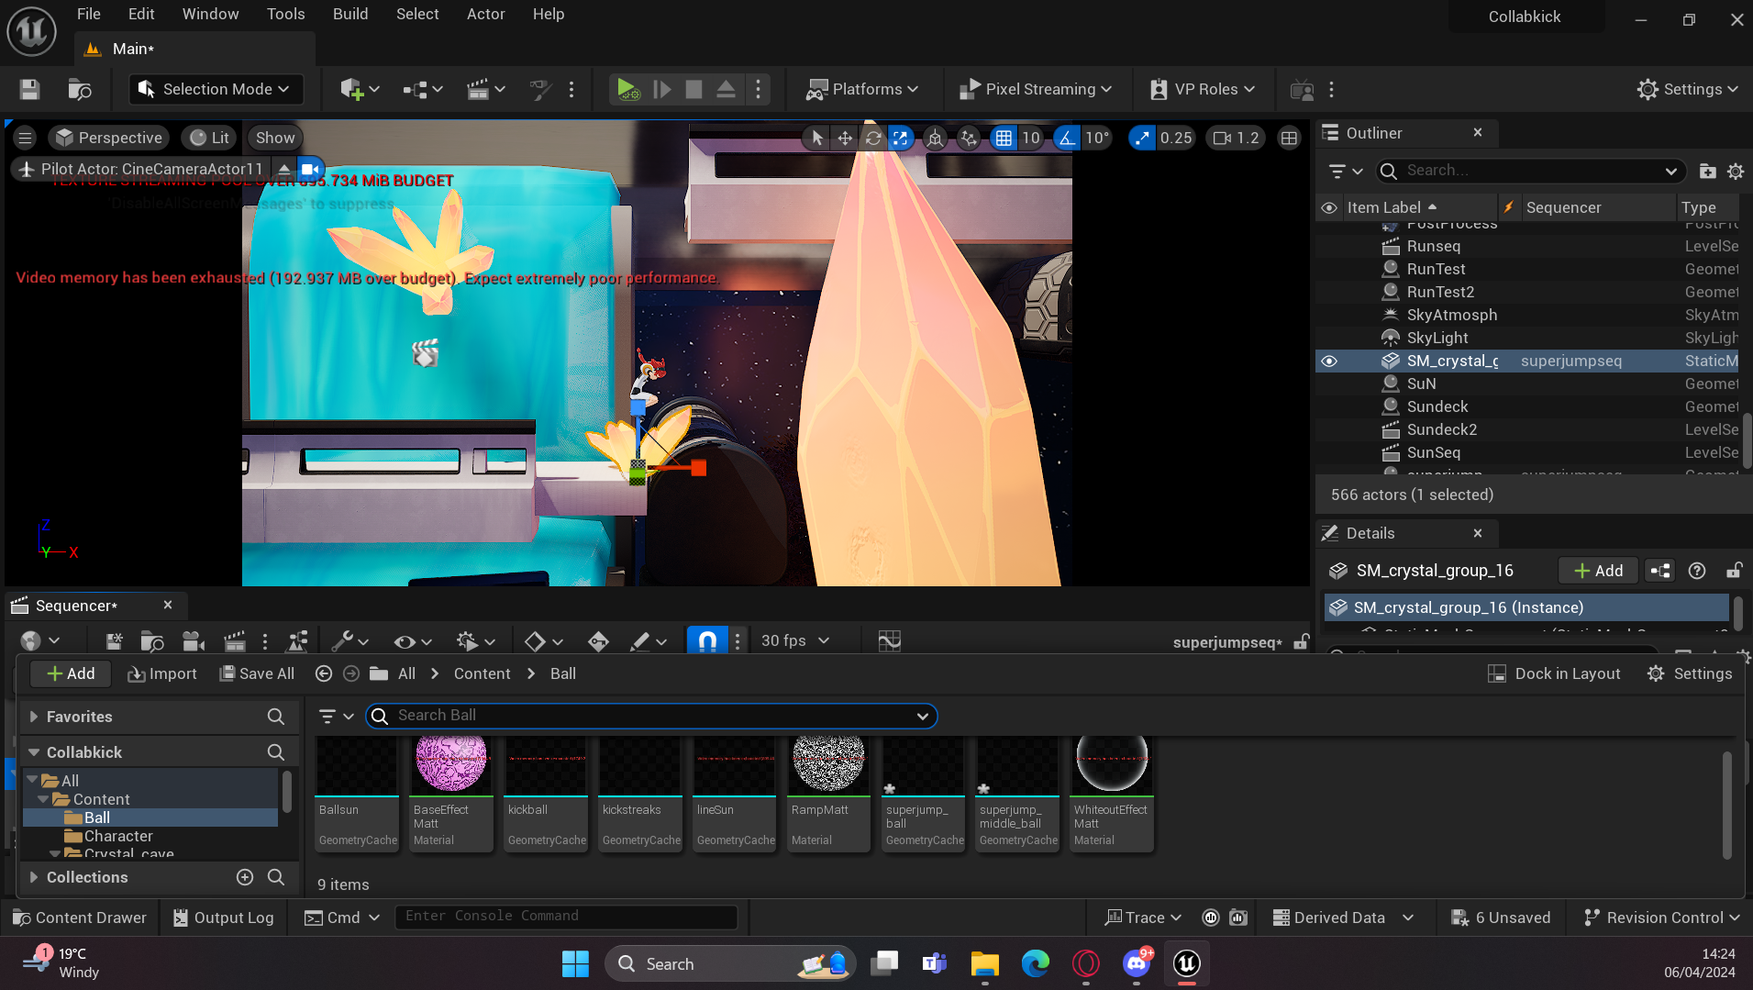The image size is (1753, 990).
Task: Click the Enter Console Command field
Action: [x=566, y=917]
